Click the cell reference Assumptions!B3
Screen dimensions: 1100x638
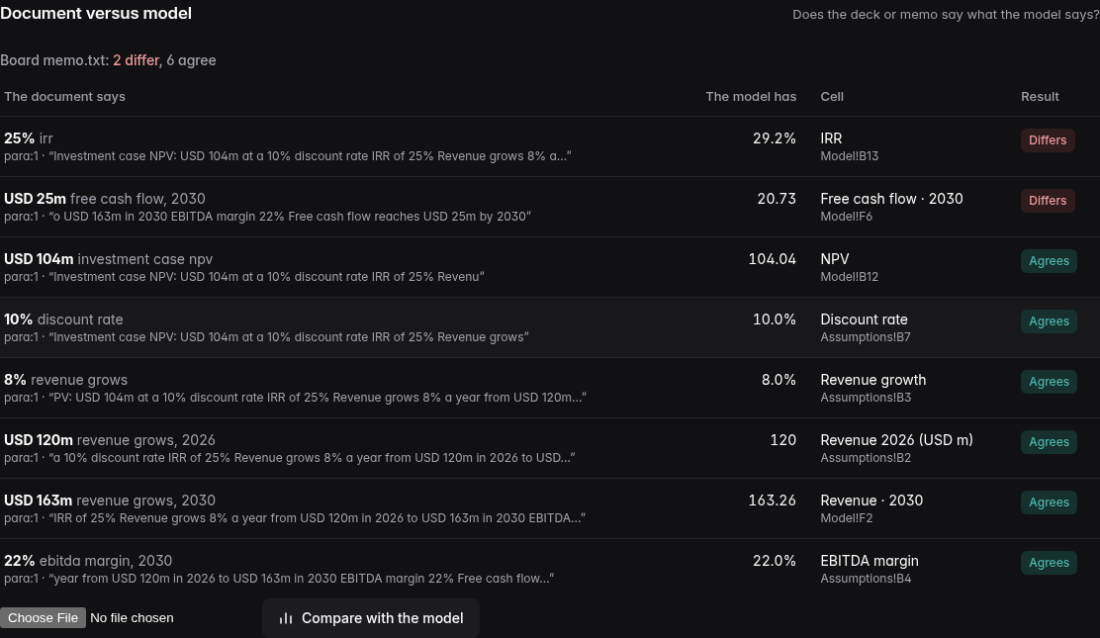tap(866, 398)
